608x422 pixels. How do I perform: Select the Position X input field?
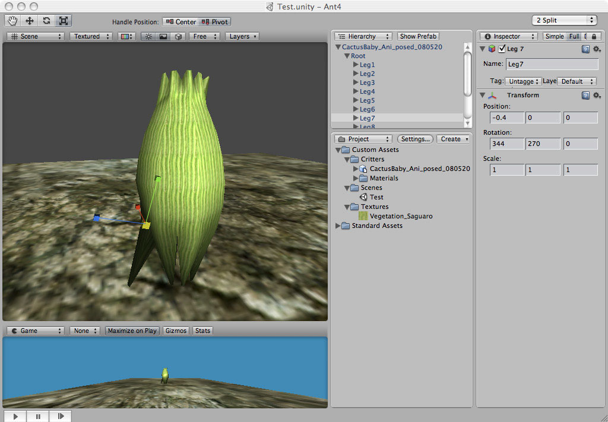point(506,118)
